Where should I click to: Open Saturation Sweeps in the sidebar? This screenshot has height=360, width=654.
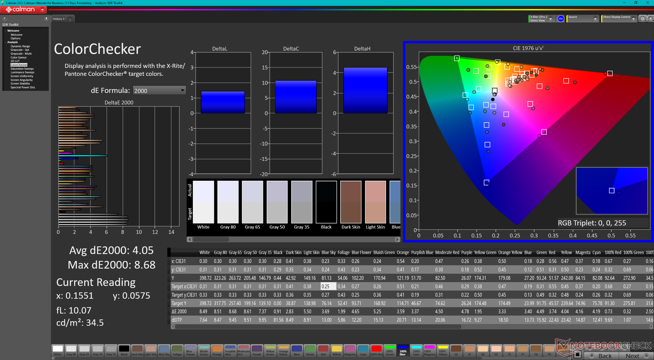(22, 69)
